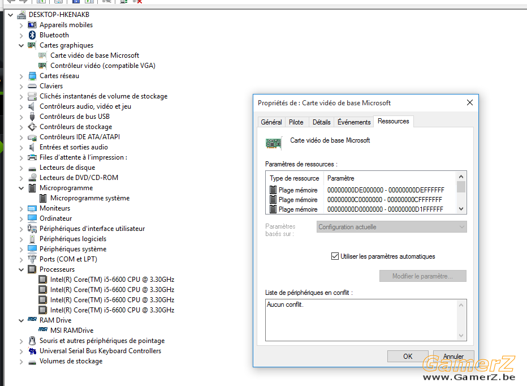Click the Carte vidéo de base Microsoft tree icon
The image size is (527, 386).
42,55
